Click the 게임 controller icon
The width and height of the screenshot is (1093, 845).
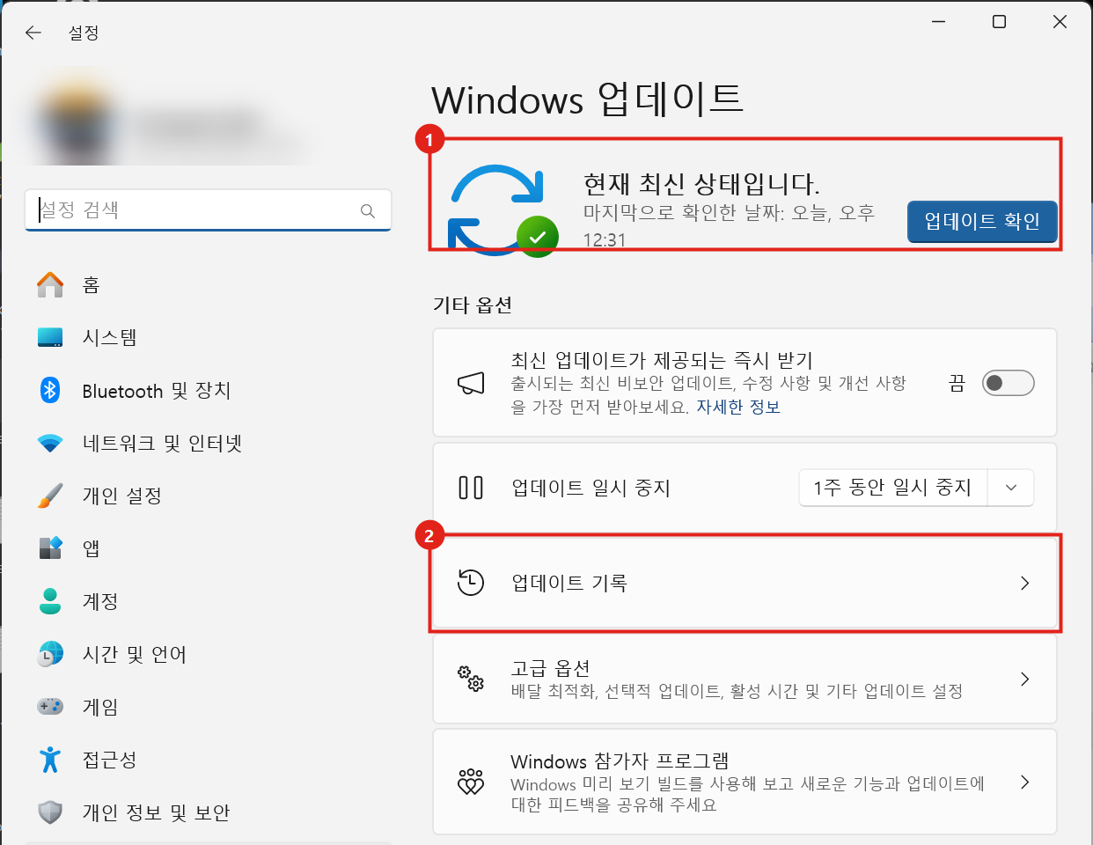coord(50,707)
